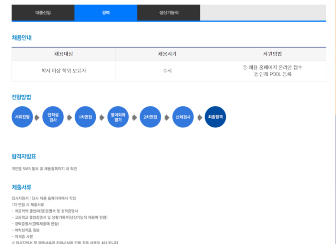Open the 생산기능직 tab

pos(168,13)
